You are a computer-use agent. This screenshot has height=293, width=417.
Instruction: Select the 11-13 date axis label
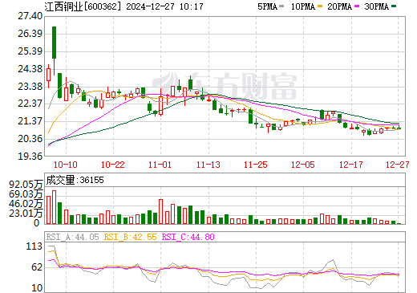click(208, 165)
